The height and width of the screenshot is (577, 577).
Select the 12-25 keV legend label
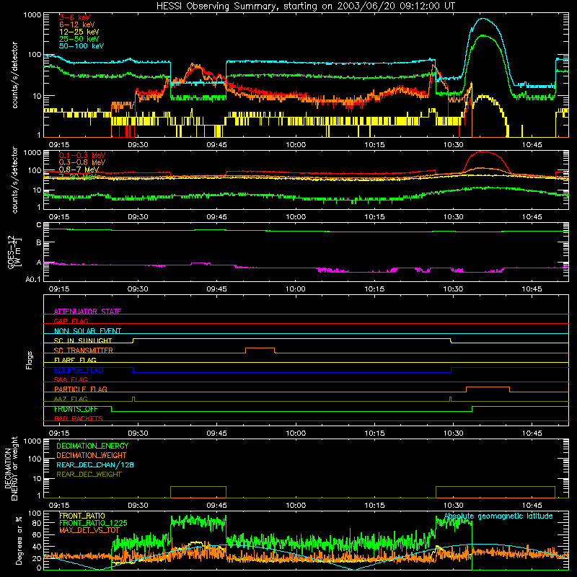point(79,32)
